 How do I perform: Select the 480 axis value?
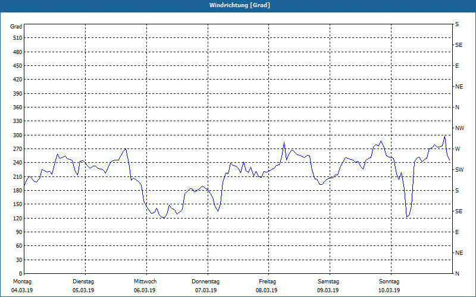[18, 52]
